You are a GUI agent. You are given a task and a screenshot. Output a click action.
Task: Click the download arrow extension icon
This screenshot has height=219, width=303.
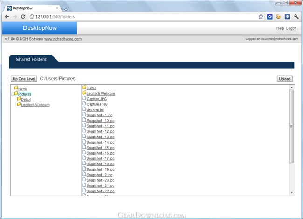[287, 17]
